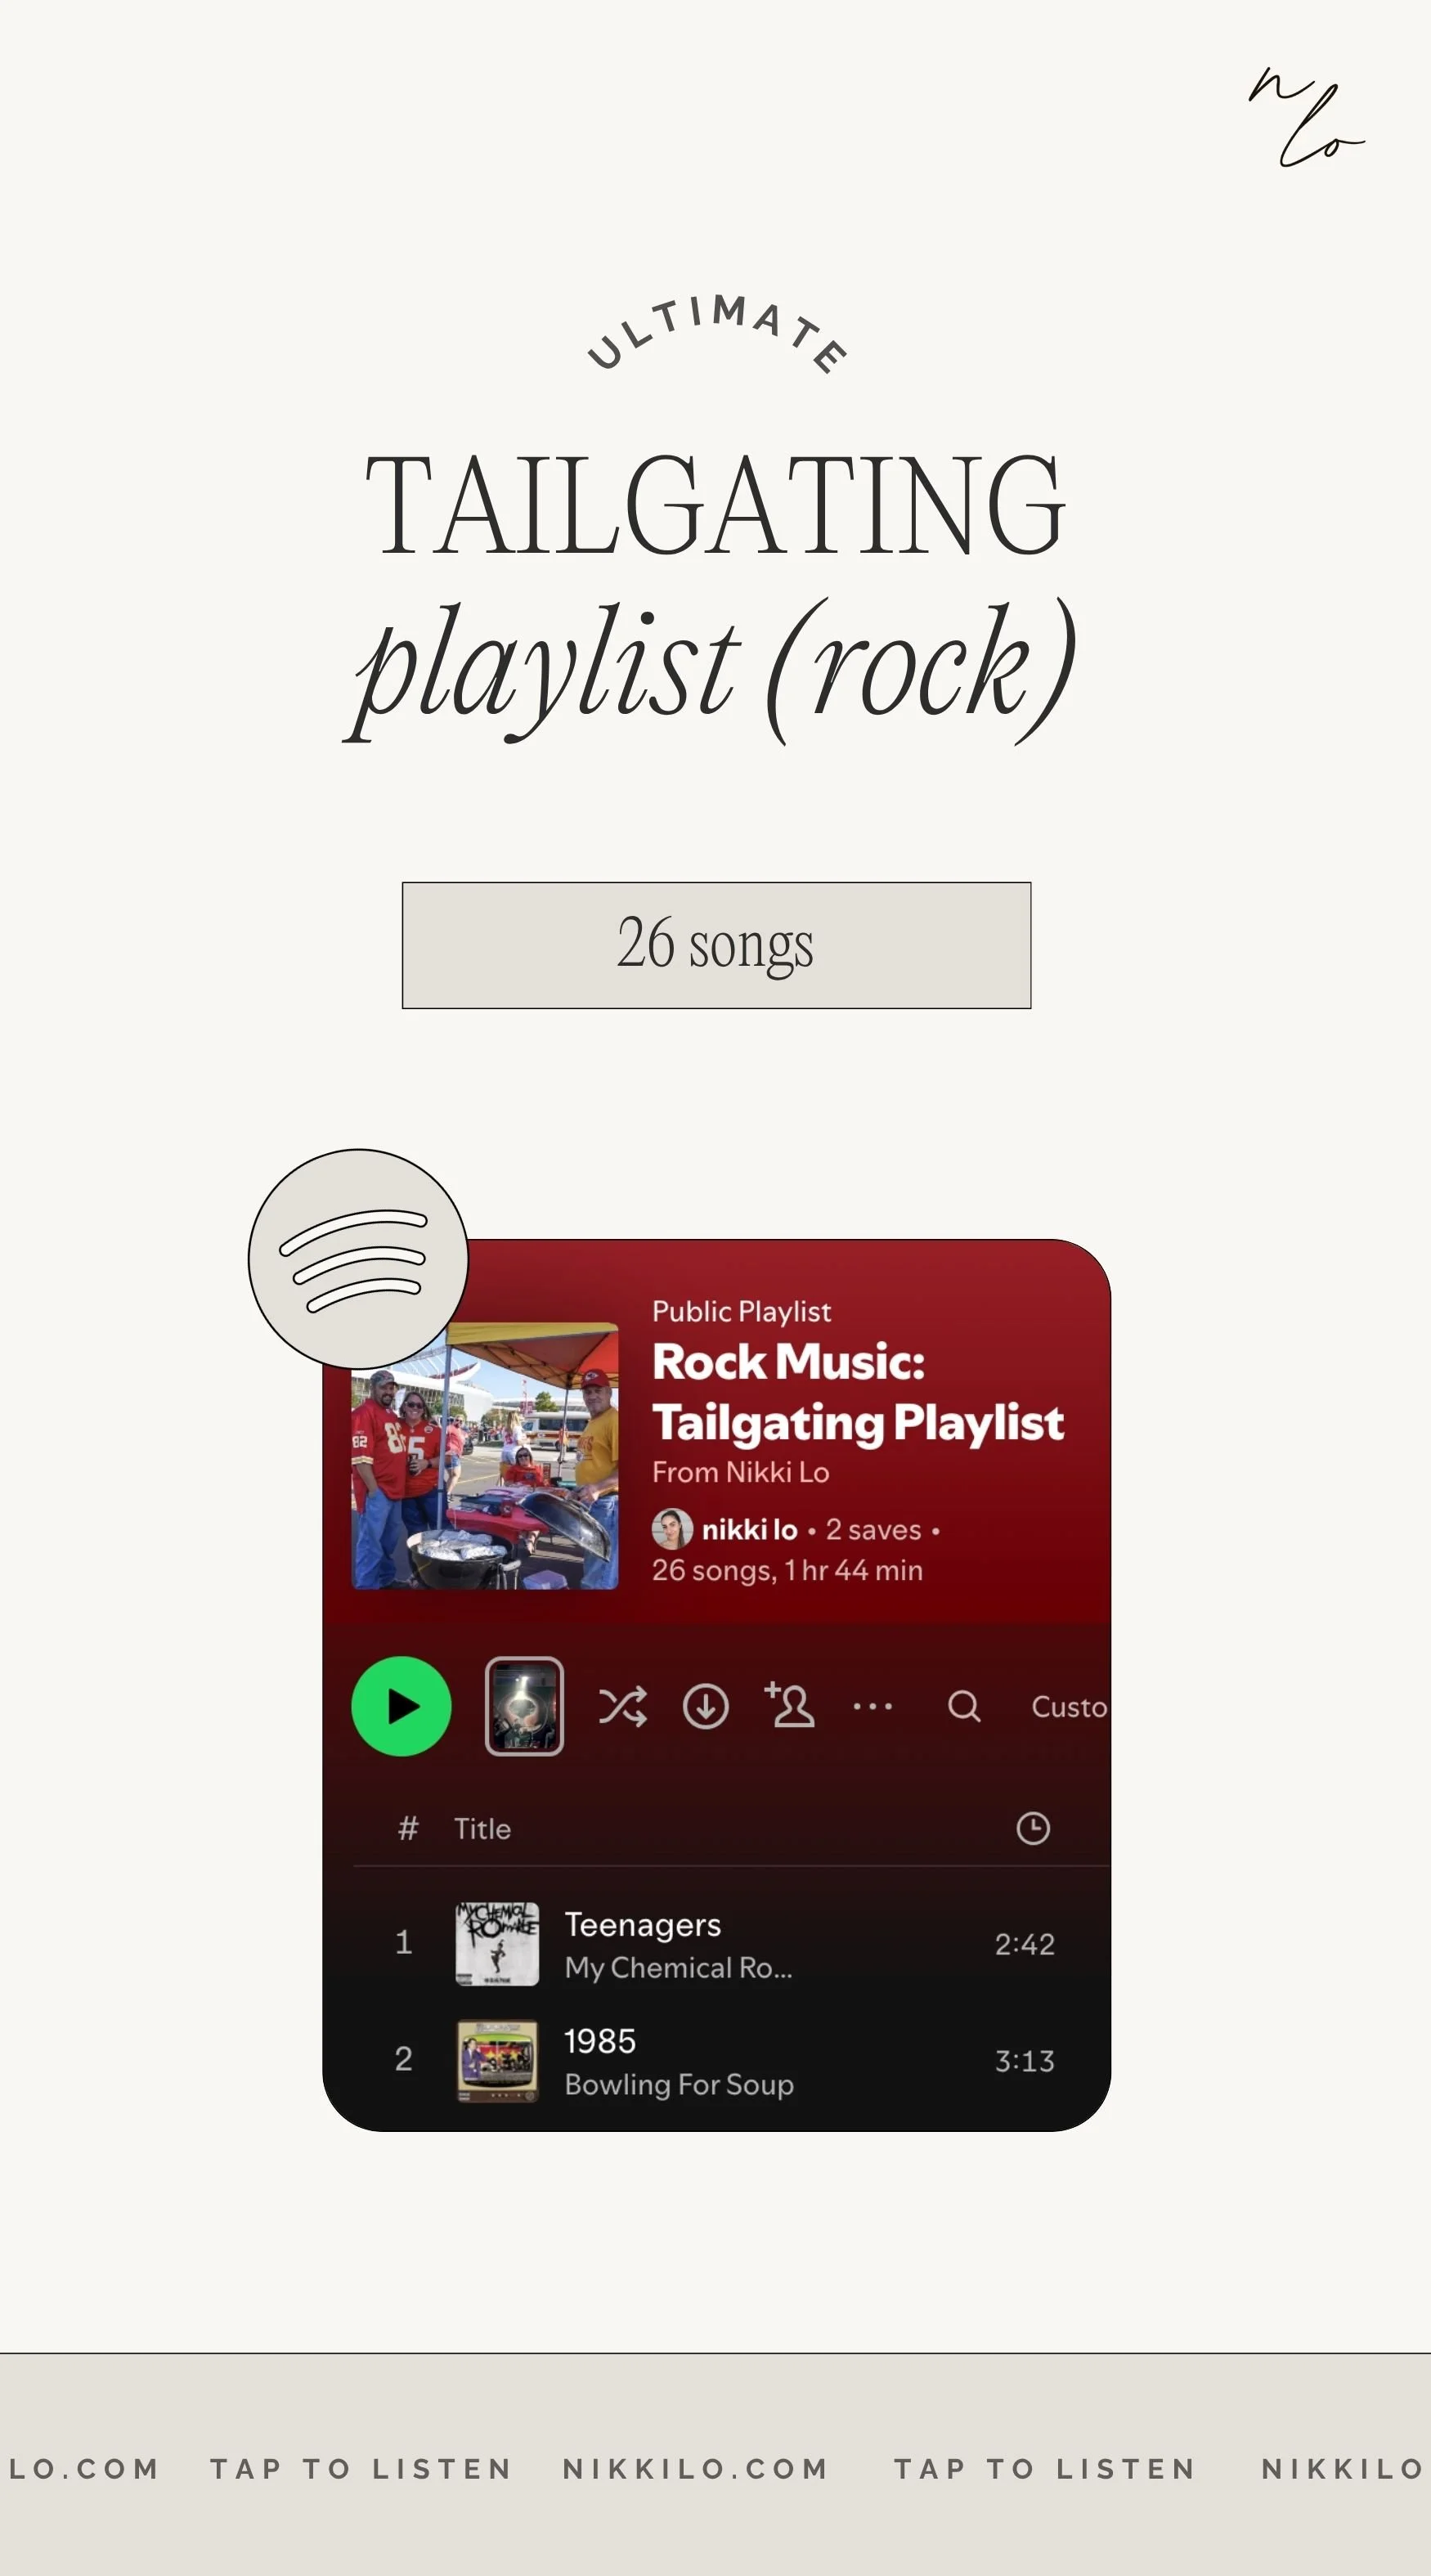Tap the NIKKILO.COM footer text in center

[x=696, y=2469]
